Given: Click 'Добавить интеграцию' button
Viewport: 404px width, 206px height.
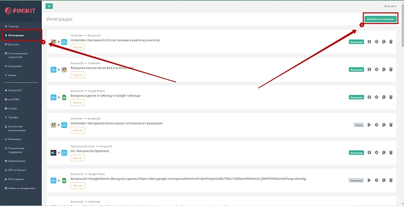Looking at the screenshot, I should click(381, 19).
